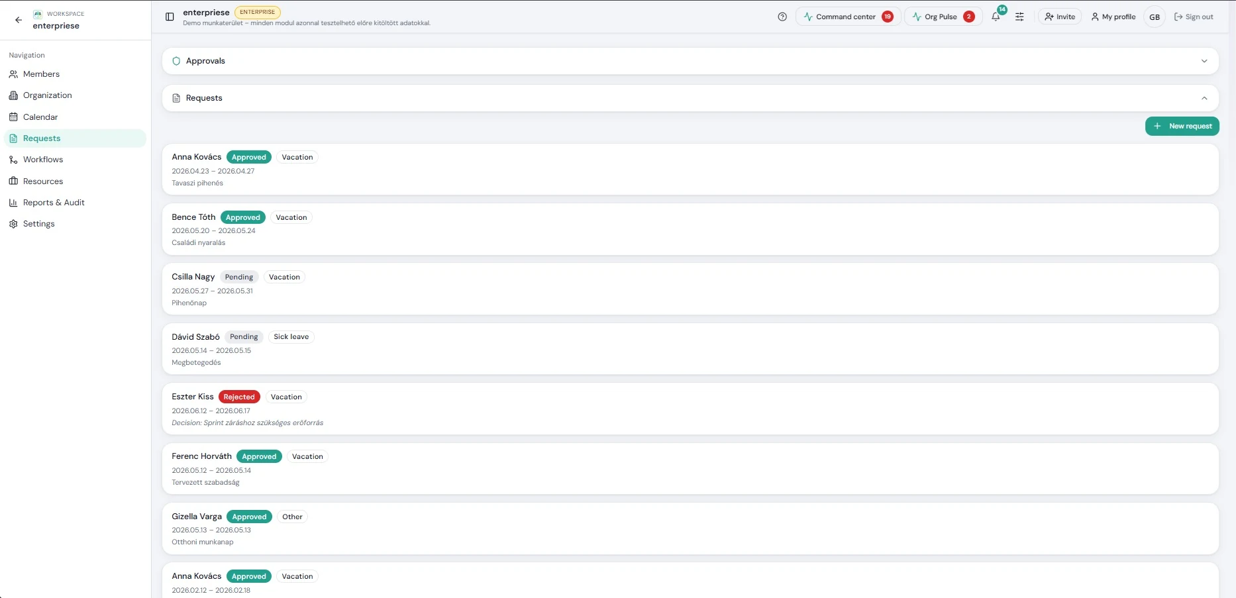Image resolution: width=1236 pixels, height=598 pixels.
Task: Open Csilla Nagy's pending request card
Action: click(x=690, y=289)
